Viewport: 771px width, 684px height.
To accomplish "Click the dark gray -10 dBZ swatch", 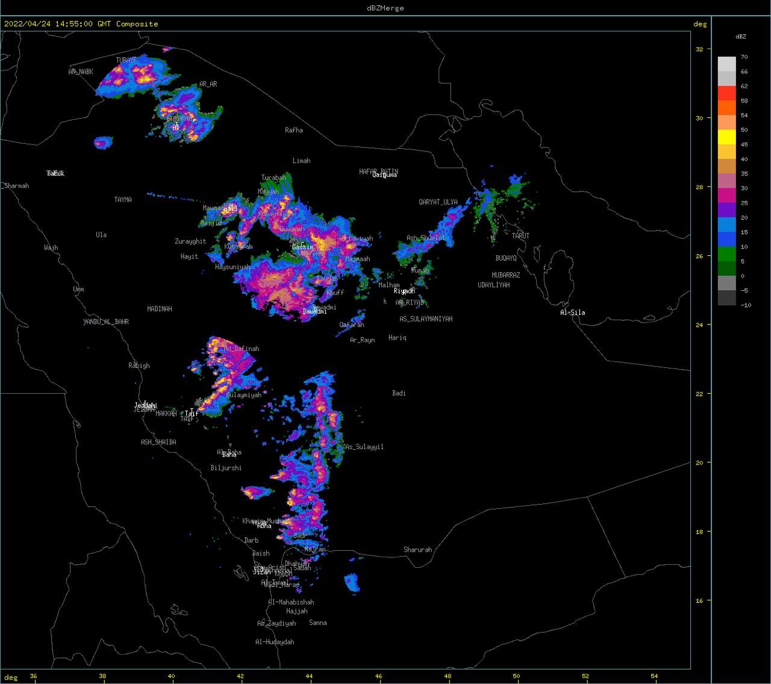I will tap(727, 298).
